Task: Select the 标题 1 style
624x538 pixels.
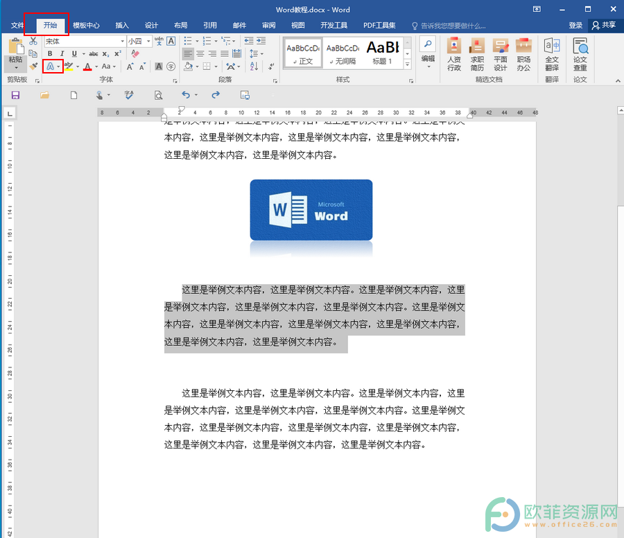Action: pos(383,53)
